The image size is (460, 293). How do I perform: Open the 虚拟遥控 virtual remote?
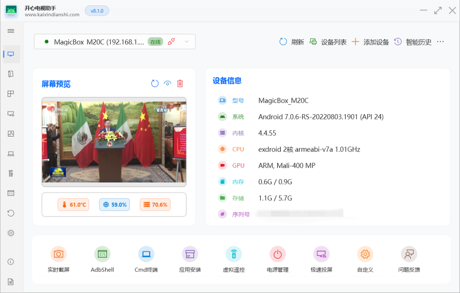point(234,254)
